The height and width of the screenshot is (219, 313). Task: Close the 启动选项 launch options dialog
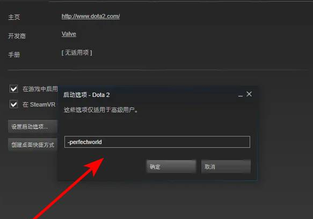click(249, 94)
